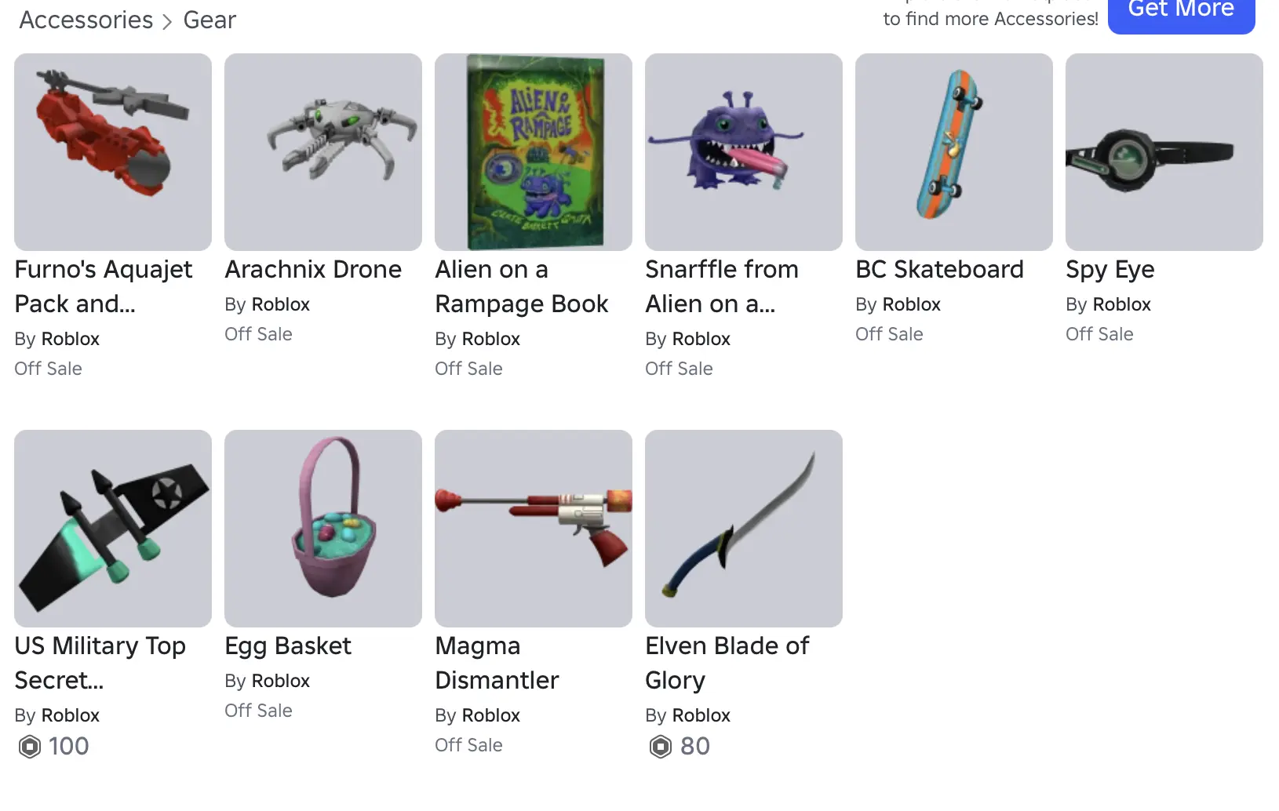
Task: Click the Egg Basket title text
Action: (x=288, y=646)
